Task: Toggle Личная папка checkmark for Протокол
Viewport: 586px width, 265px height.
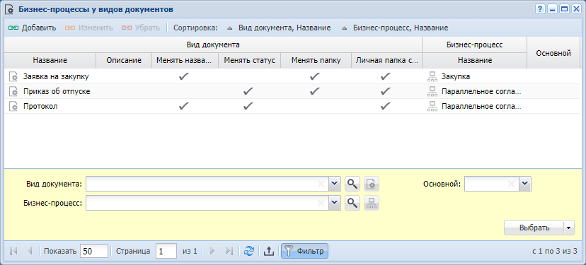Action: pos(386,106)
